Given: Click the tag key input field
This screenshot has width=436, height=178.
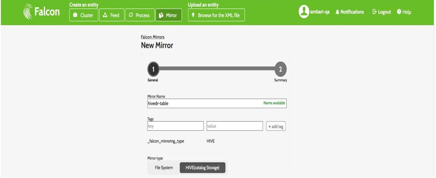Looking at the screenshot, I should pos(175,126).
